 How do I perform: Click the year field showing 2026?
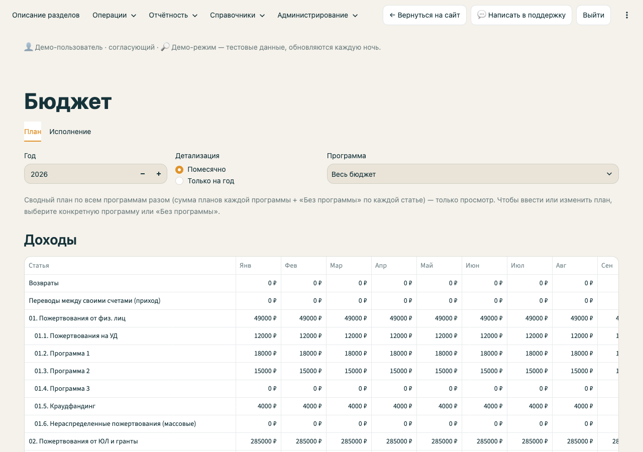80,174
